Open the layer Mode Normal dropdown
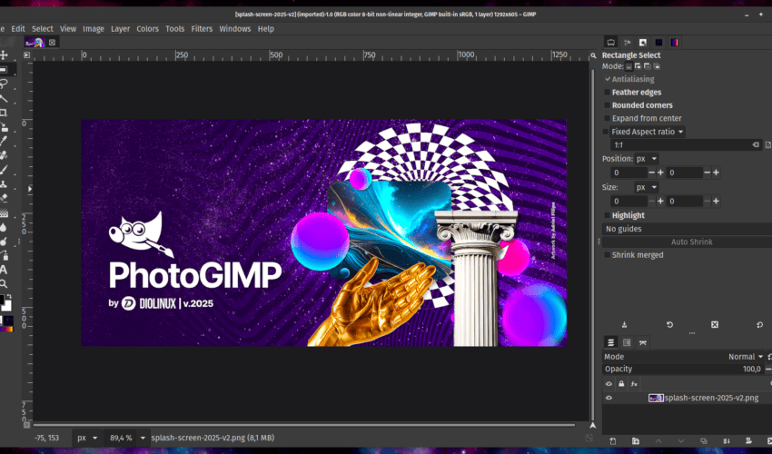This screenshot has height=454, width=772. (745, 357)
